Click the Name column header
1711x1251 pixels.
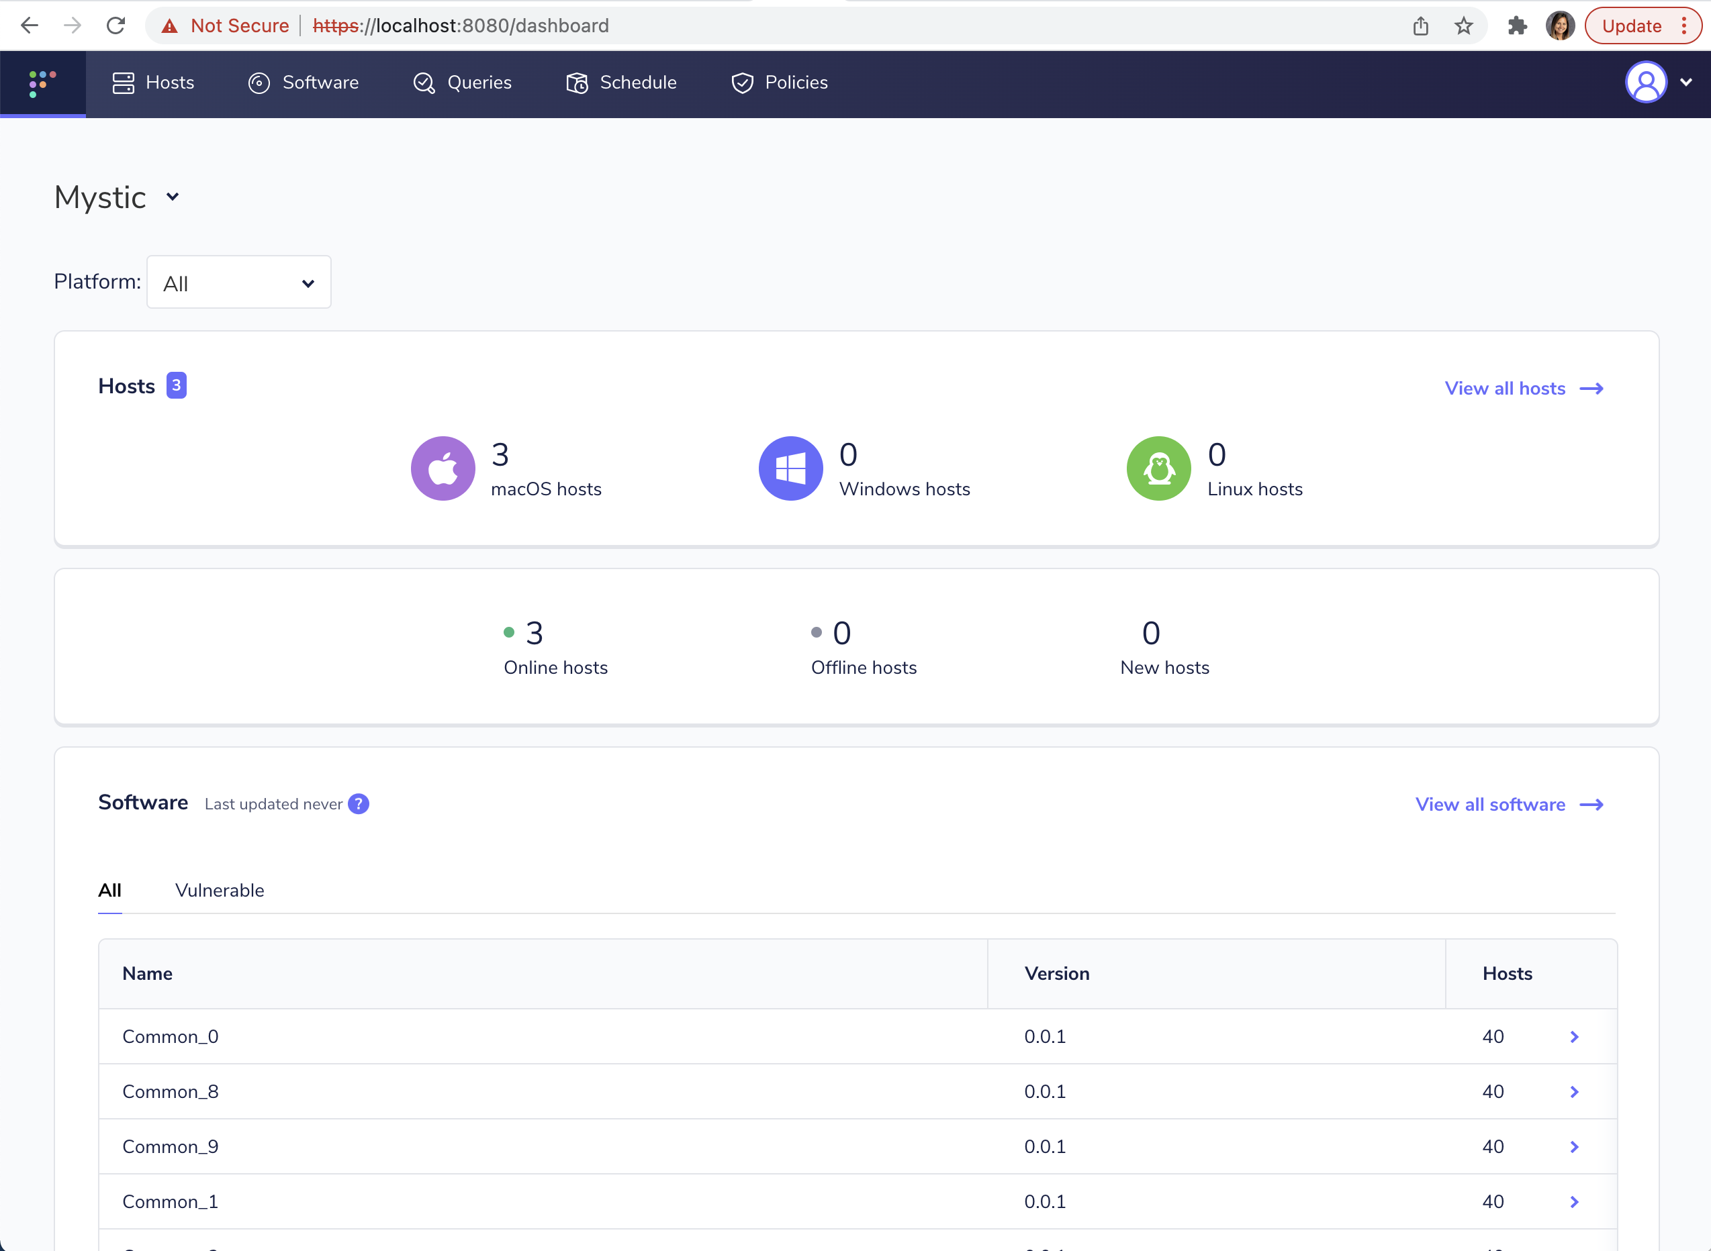tap(148, 974)
